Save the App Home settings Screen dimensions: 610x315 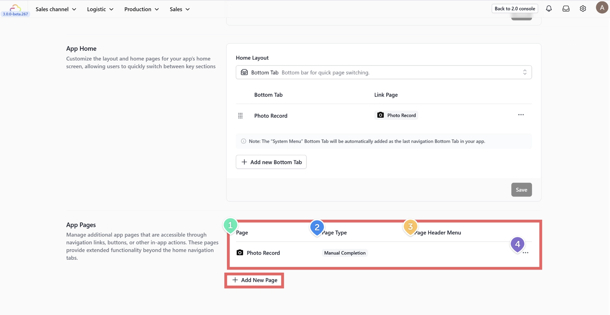click(521, 190)
